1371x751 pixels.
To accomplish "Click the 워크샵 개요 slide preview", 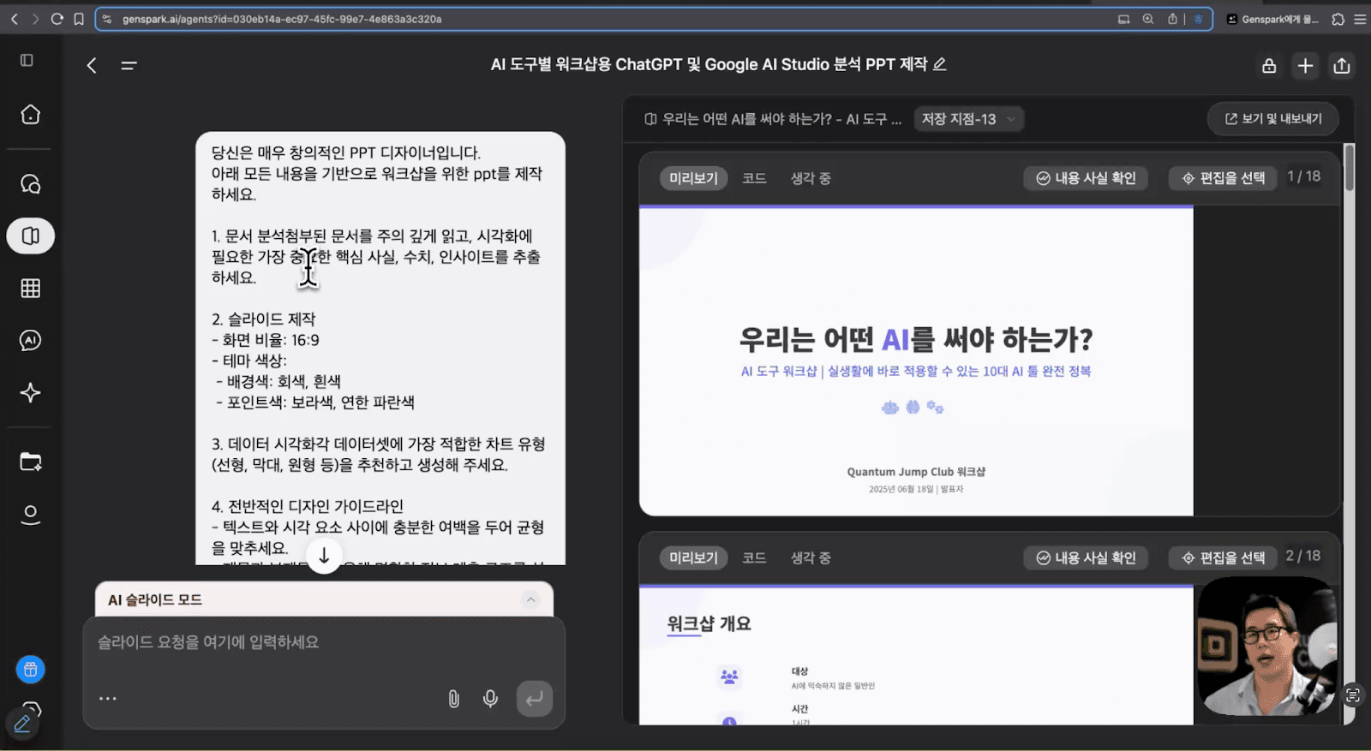I will [x=916, y=655].
